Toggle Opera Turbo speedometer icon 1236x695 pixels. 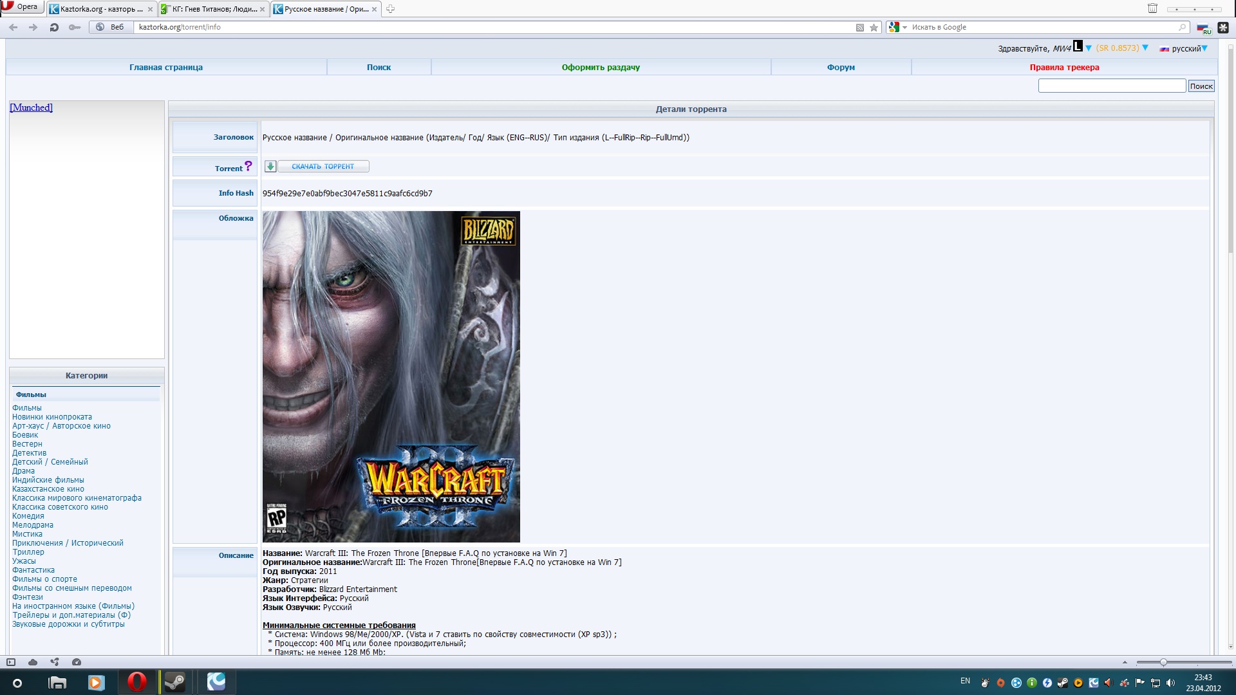coord(77,662)
